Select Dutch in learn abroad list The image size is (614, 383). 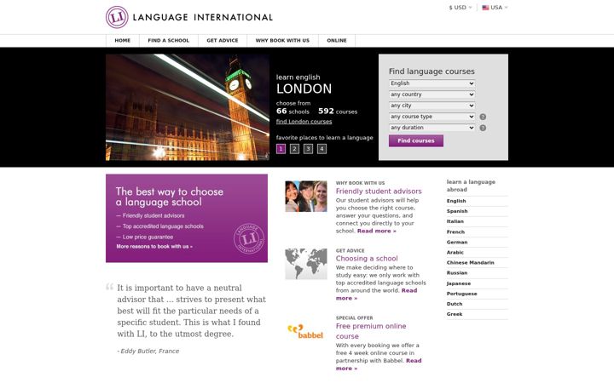click(455, 304)
